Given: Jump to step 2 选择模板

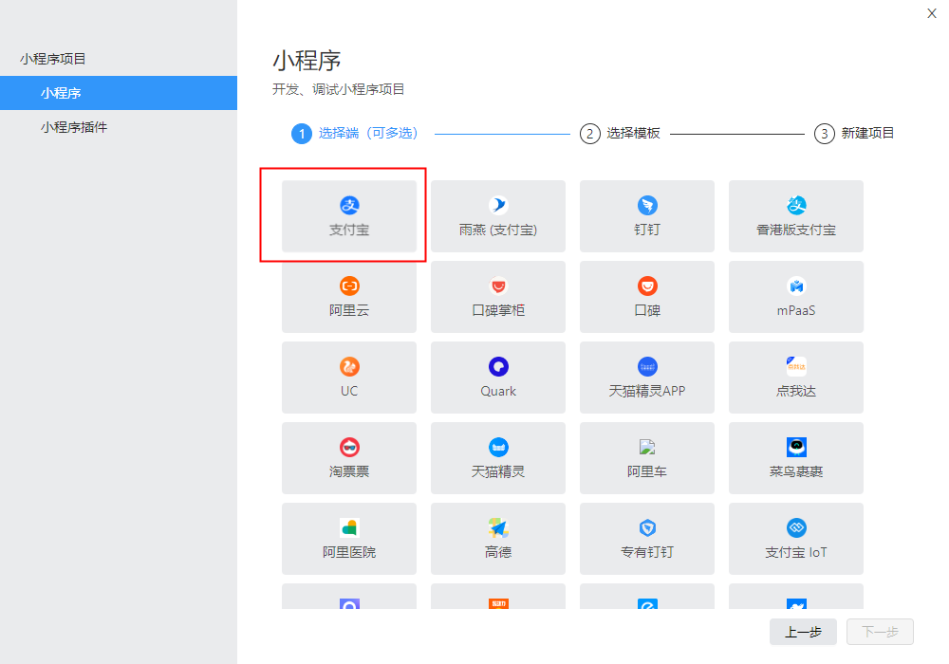Looking at the screenshot, I should click(621, 133).
